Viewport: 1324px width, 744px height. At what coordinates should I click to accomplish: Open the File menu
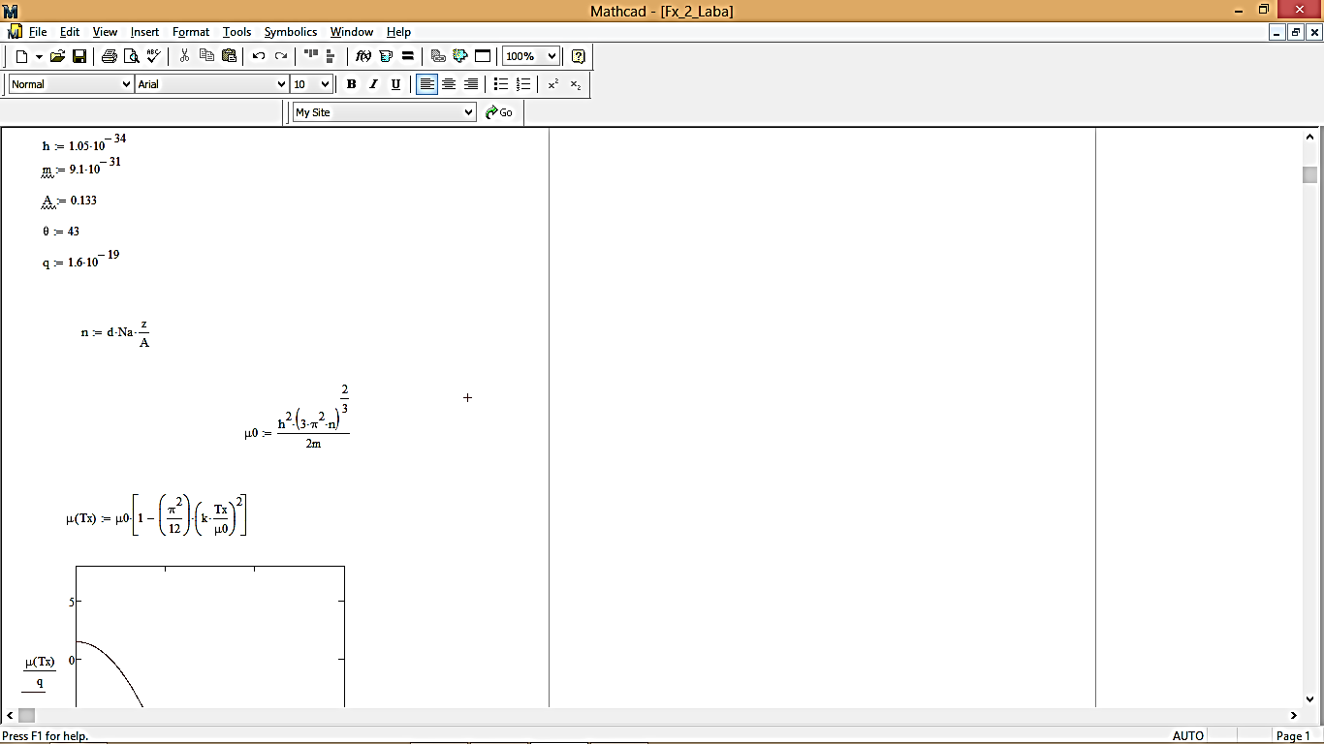coord(38,32)
